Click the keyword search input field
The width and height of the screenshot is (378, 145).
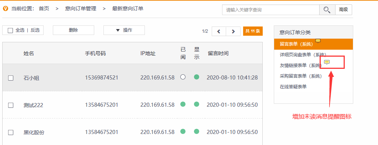(x=271, y=10)
